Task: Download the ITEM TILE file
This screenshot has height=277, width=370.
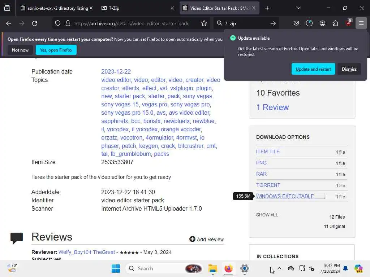Action: point(268,151)
